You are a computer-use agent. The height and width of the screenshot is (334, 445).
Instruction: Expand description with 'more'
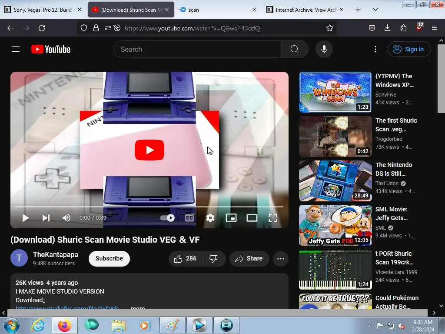click(138, 308)
